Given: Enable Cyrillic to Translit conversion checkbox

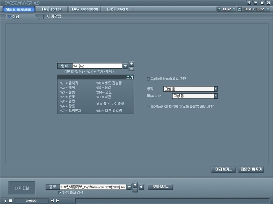Looking at the screenshot, I should tap(148, 79).
